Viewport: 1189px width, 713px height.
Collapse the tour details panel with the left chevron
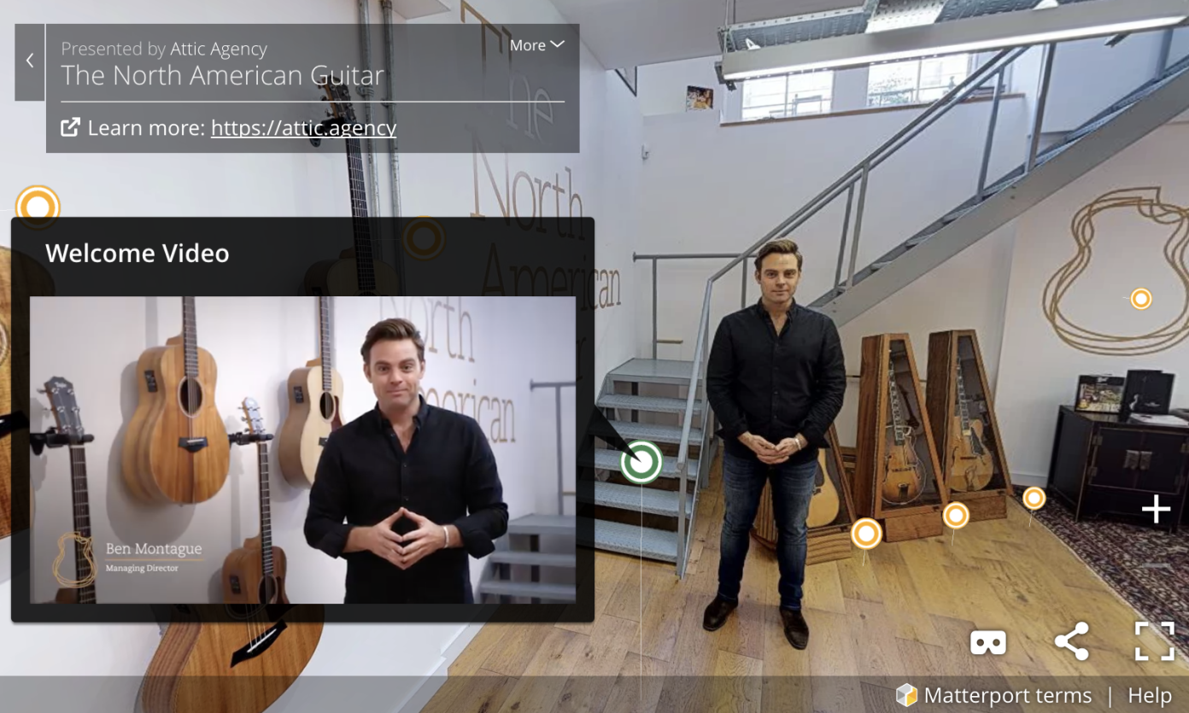click(x=28, y=61)
